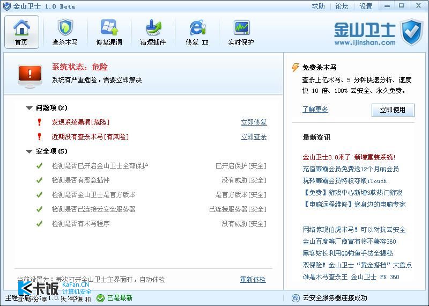
Task: Click checkmark beside 检测是否金山卫士是官方版本
Action: point(39,194)
